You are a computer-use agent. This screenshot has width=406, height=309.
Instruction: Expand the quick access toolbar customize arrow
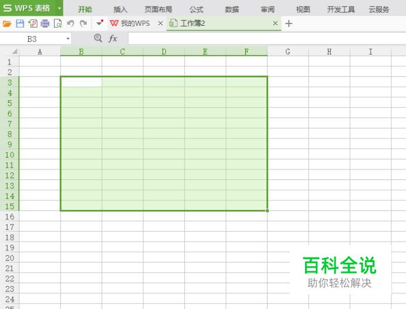point(99,23)
